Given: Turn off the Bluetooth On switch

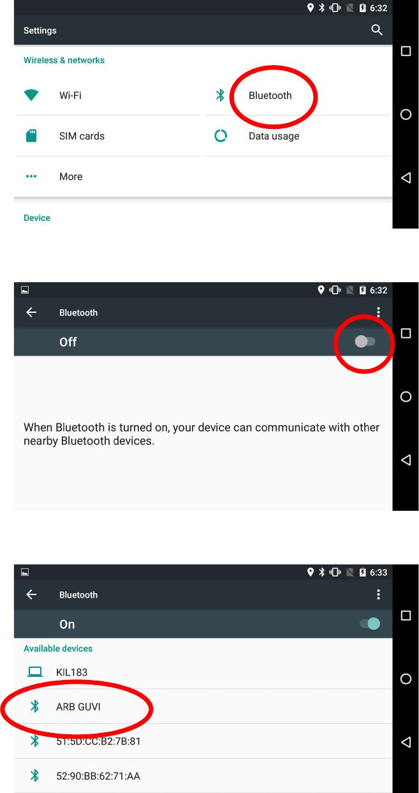Looking at the screenshot, I should coord(370,624).
